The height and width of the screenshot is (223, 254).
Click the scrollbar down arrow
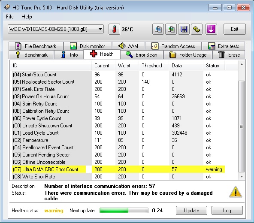242,177
